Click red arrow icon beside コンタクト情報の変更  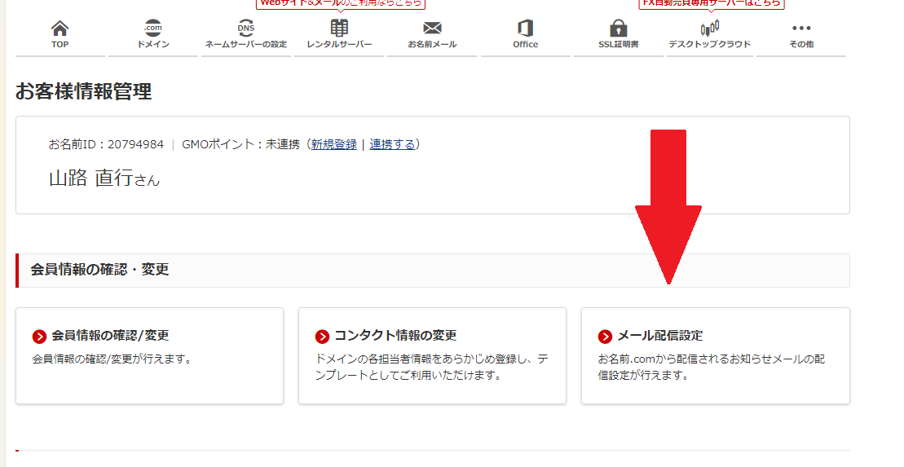[x=322, y=336]
